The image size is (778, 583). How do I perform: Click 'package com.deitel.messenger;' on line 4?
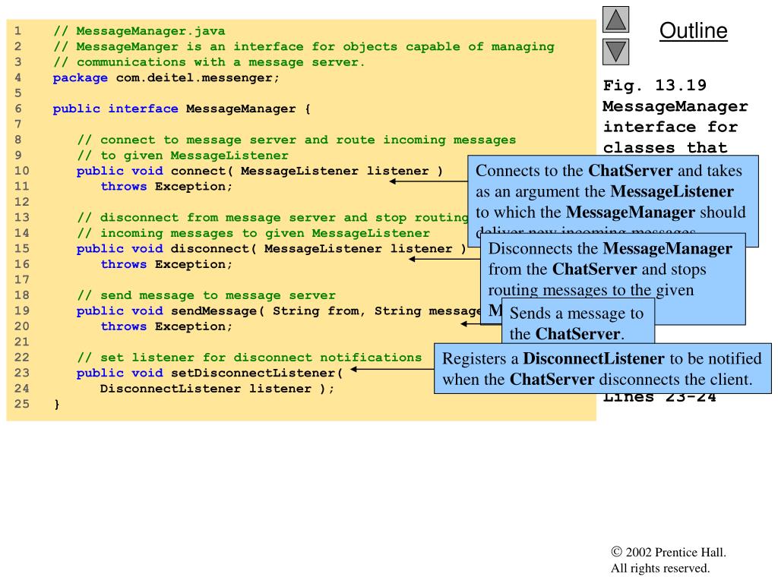click(166, 78)
